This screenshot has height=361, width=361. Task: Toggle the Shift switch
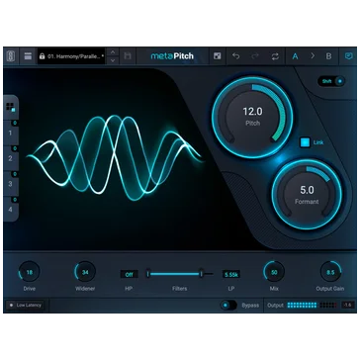click(x=331, y=81)
